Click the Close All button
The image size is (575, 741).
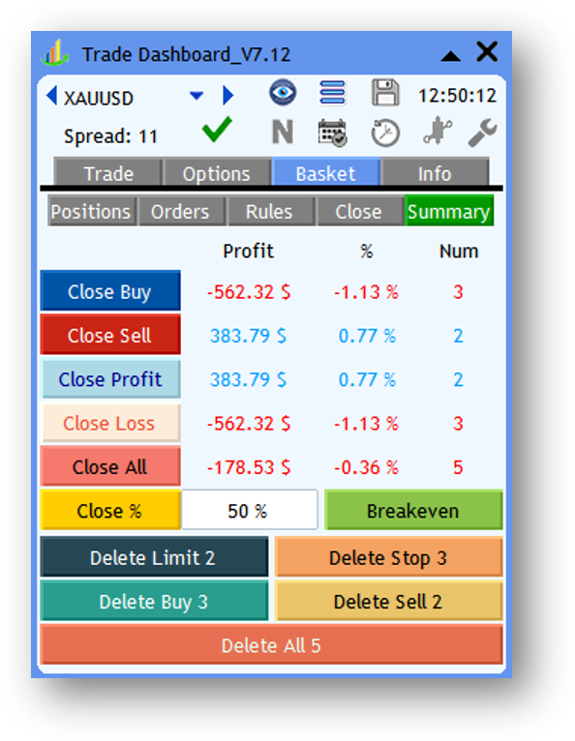click(x=110, y=467)
